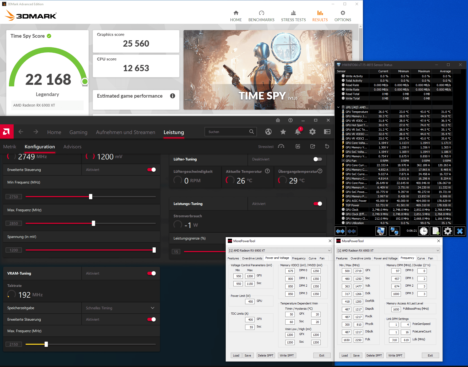
Task: Open 3DMark HOME page
Action: (236, 16)
